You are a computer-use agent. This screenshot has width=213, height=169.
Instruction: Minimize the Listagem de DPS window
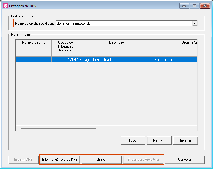(x=184, y=5)
